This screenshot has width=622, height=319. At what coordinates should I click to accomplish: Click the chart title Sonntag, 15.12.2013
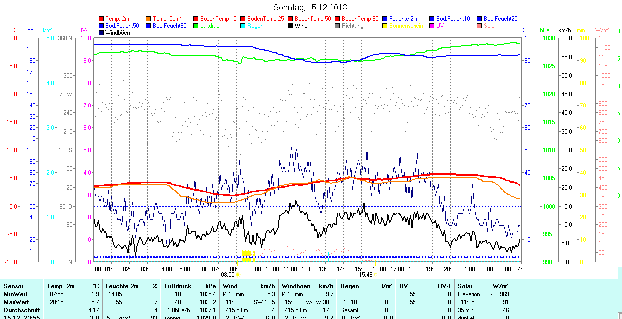click(311, 7)
